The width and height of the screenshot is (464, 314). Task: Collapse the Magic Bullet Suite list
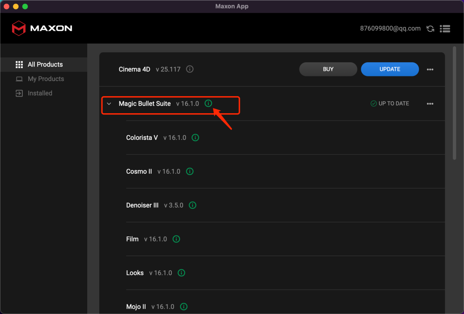[109, 104]
